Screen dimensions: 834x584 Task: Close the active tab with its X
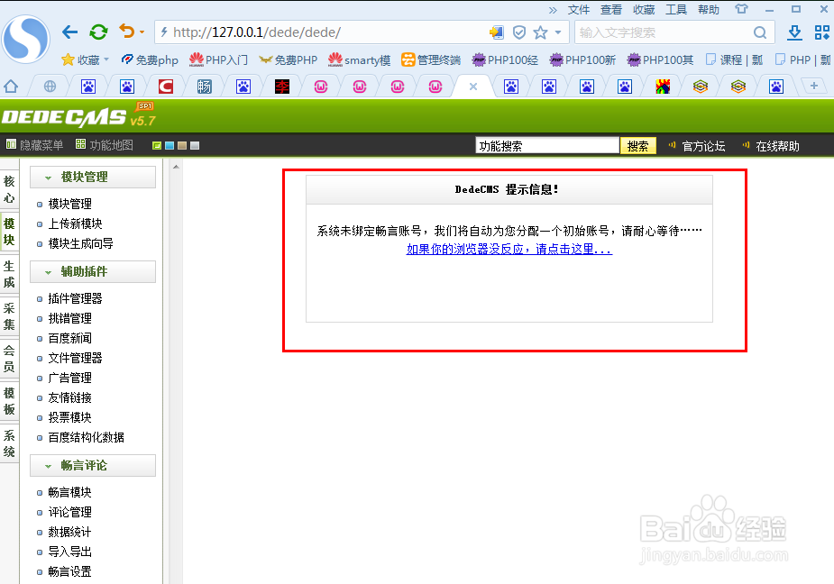(472, 87)
